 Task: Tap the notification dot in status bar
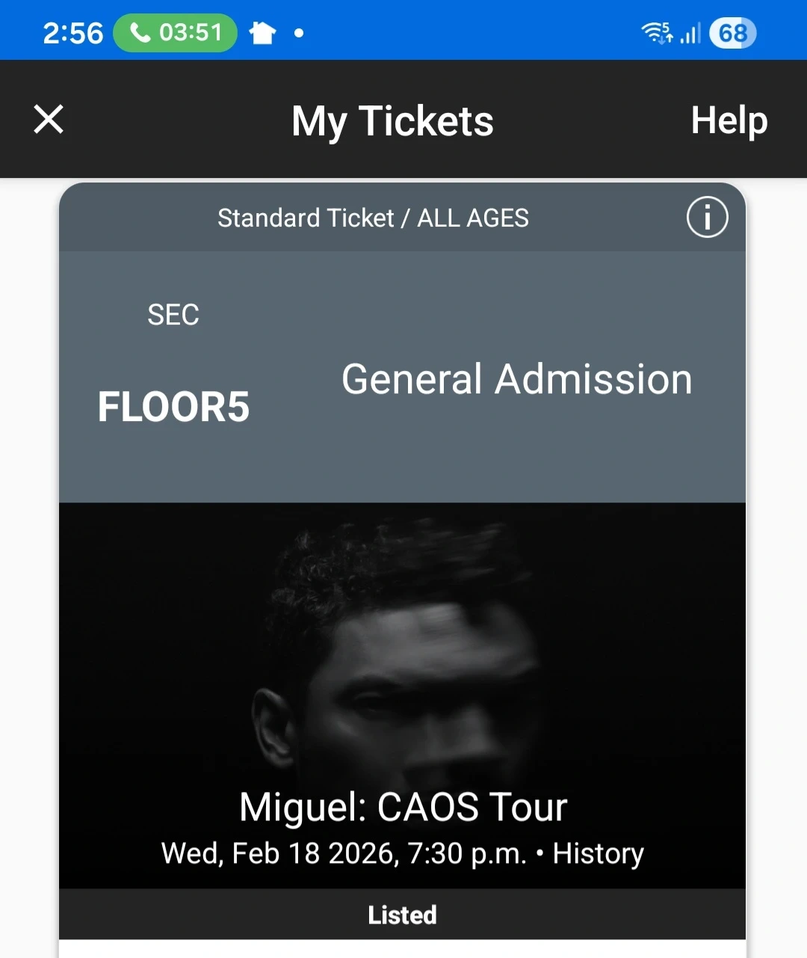pyautogui.click(x=299, y=33)
